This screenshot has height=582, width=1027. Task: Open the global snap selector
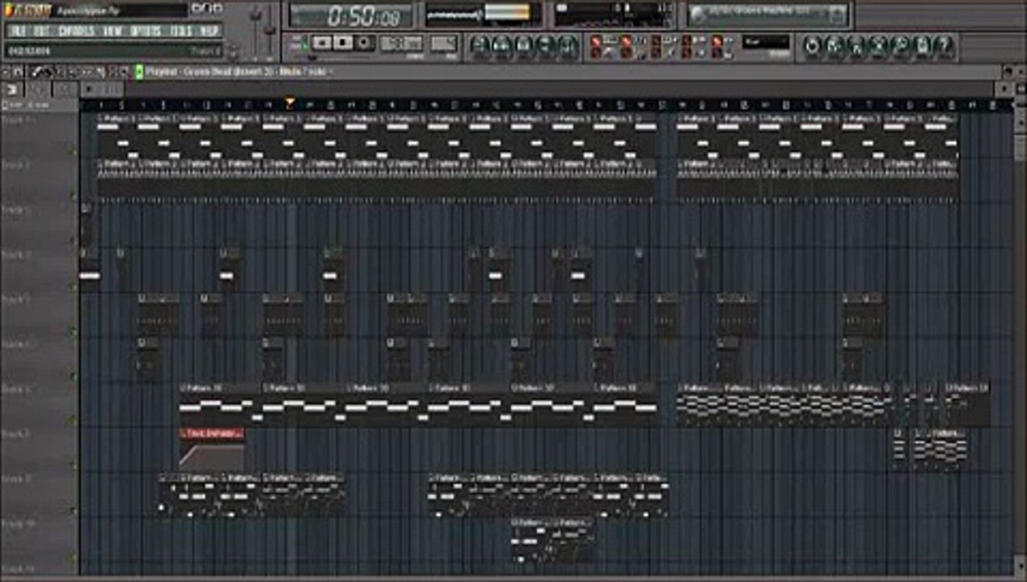point(765,41)
